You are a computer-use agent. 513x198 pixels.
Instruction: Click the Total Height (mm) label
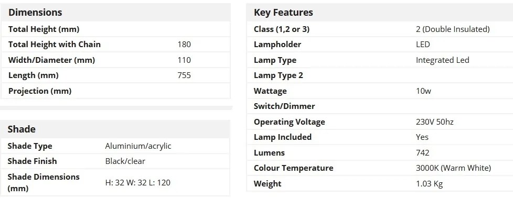(x=44, y=29)
